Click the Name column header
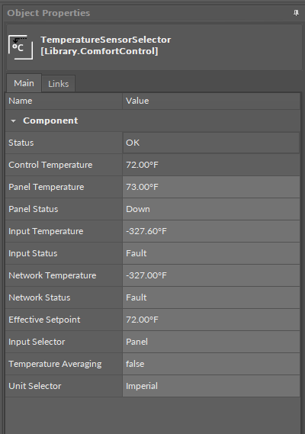 (63, 101)
